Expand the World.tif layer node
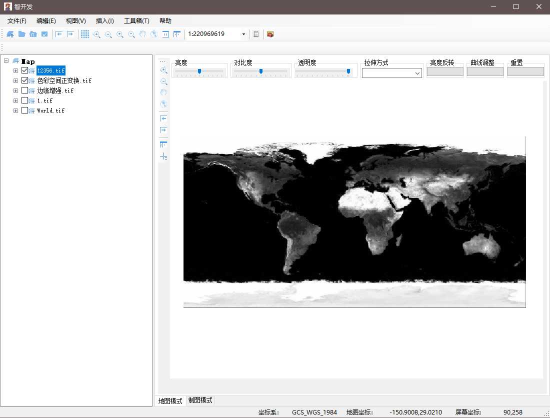This screenshot has width=550, height=418. click(15, 110)
